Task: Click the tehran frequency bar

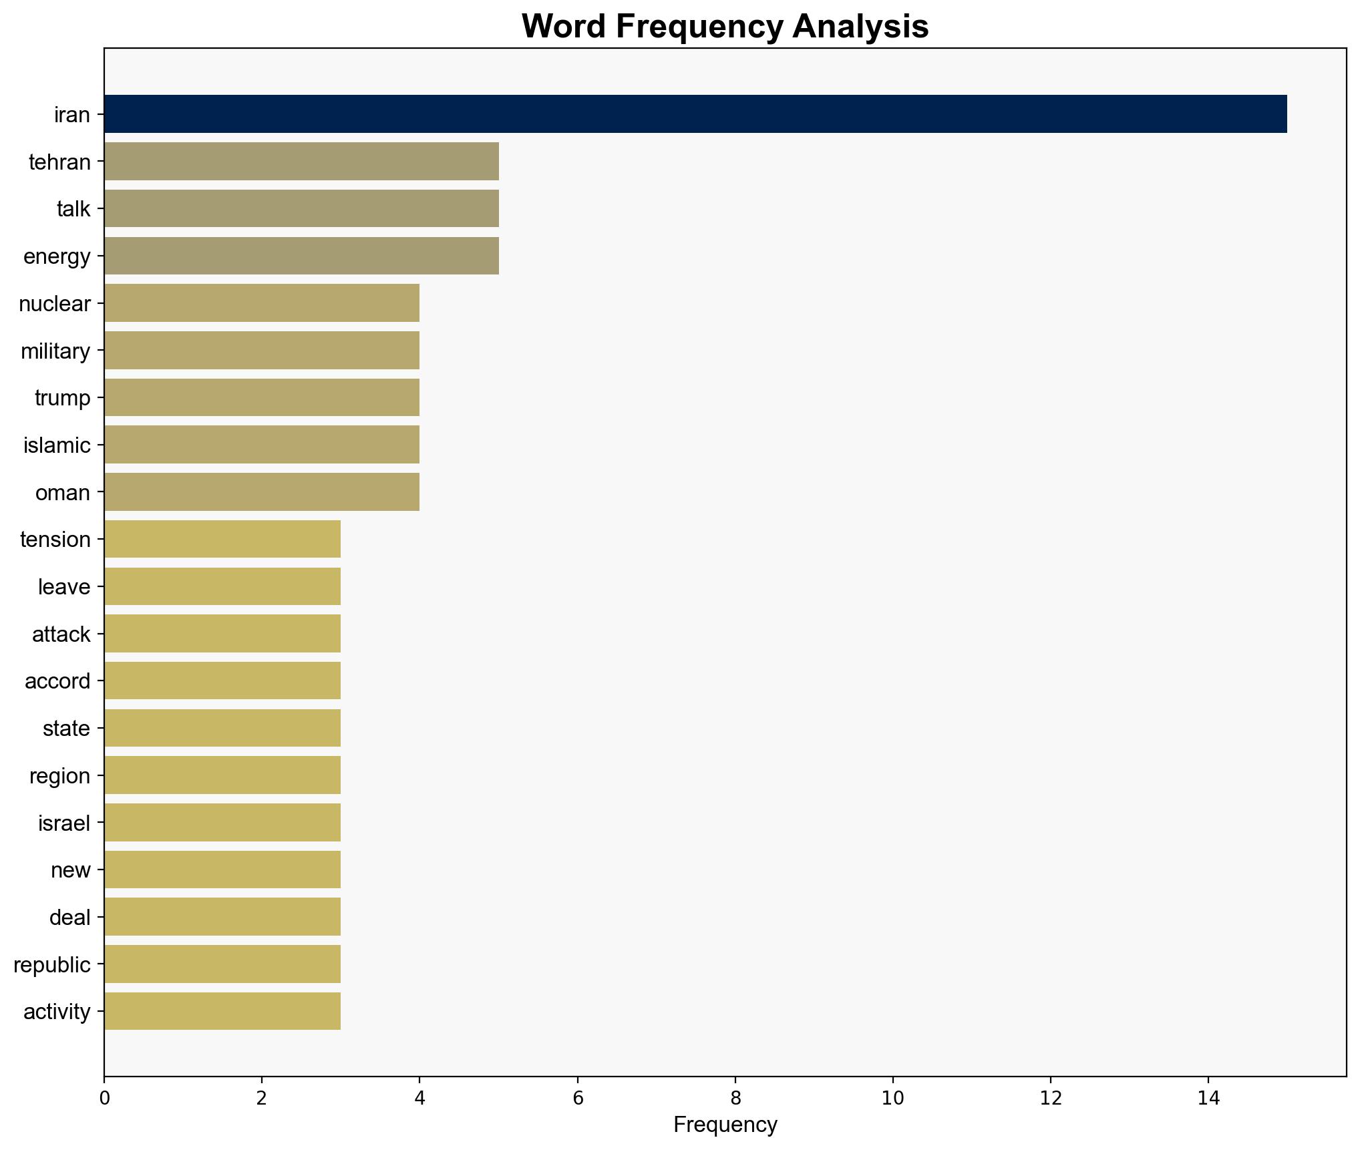Action: [x=301, y=162]
